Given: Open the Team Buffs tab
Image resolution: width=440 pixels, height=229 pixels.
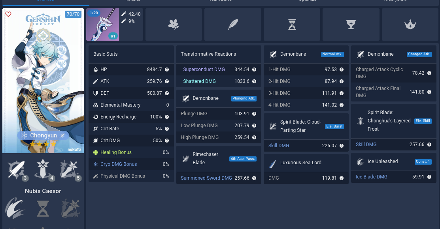Looking at the screenshot, I should coord(220,2).
